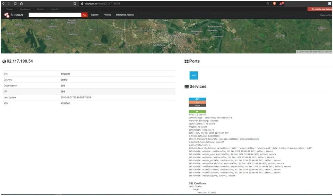This screenshot has width=333, height=196.
Task: Go to Enterprise Access
Action: pyautogui.click(x=125, y=15)
